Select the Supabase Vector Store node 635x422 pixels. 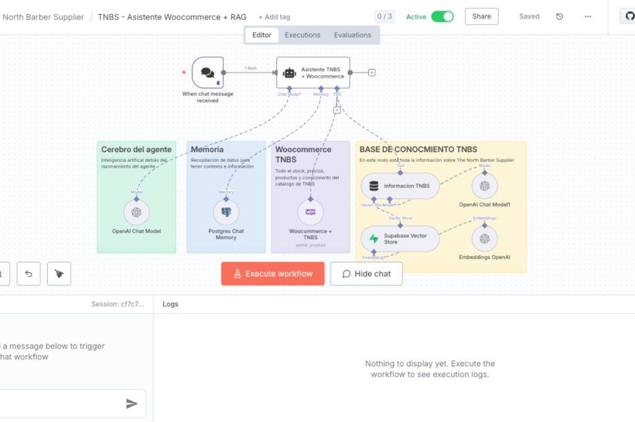400,239
